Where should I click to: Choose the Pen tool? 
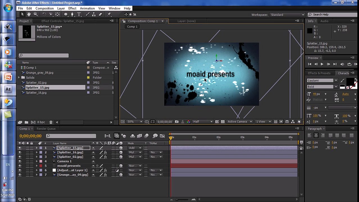coord(72,14)
